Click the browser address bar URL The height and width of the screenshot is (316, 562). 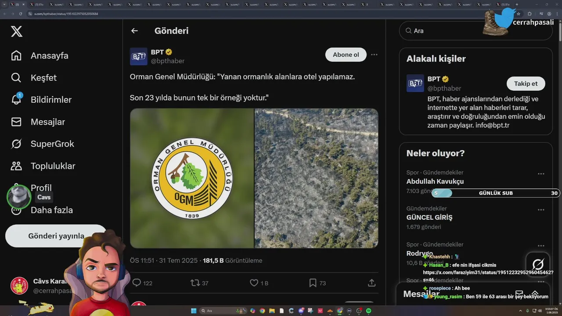coord(66,14)
